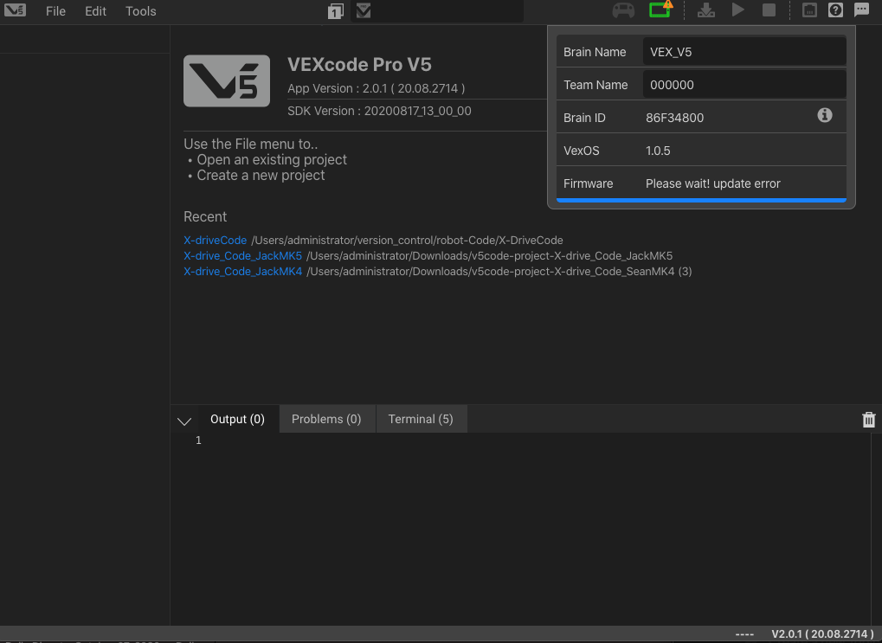
Task: Click the X-DriveCode path under Recent
Action: click(x=407, y=241)
